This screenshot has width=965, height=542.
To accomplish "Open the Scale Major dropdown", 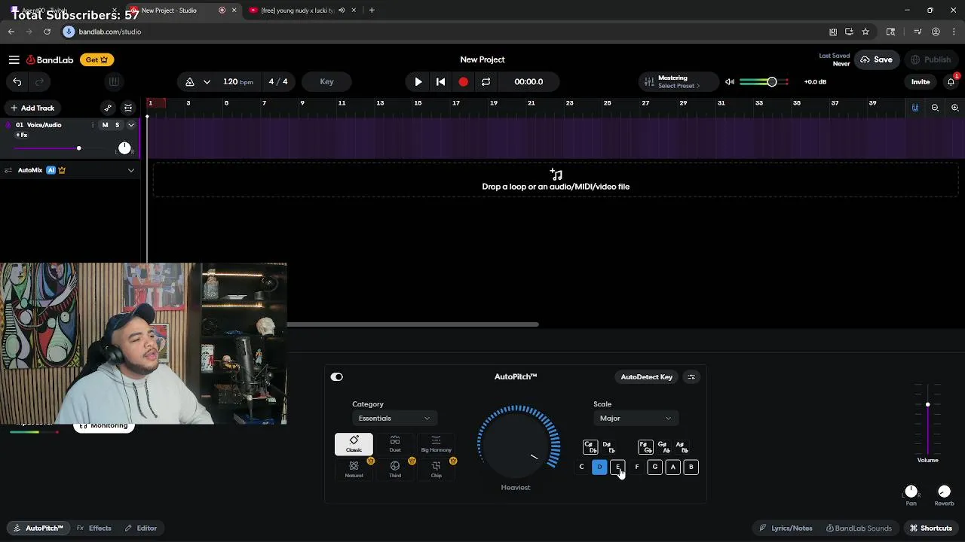I will [635, 418].
